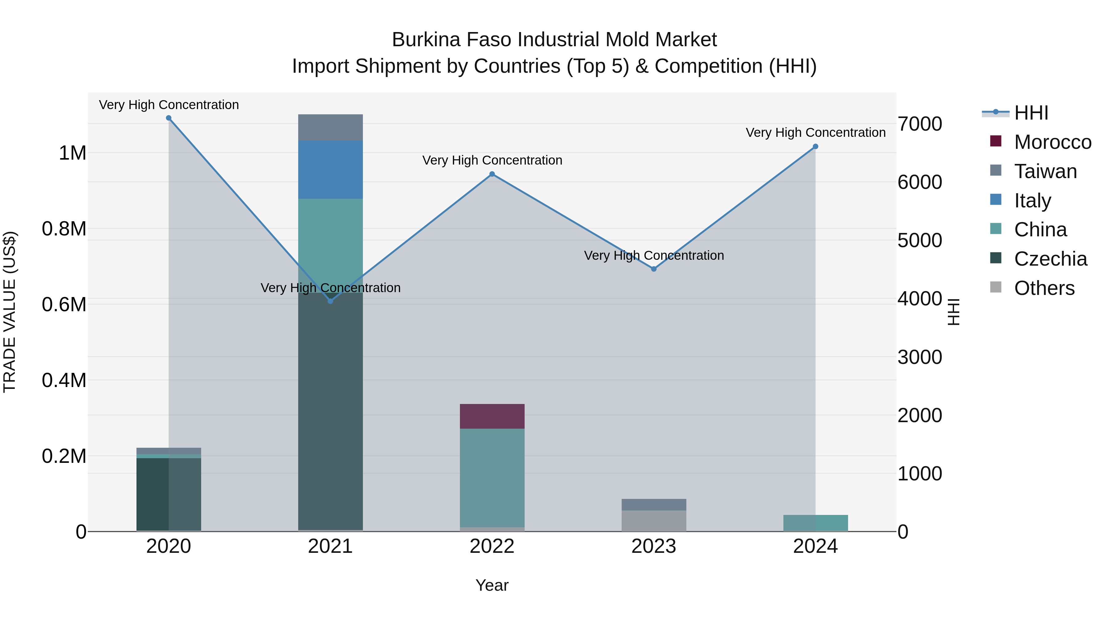Click the 2020 HHI data point
The height and width of the screenshot is (624, 1109).
(x=169, y=118)
